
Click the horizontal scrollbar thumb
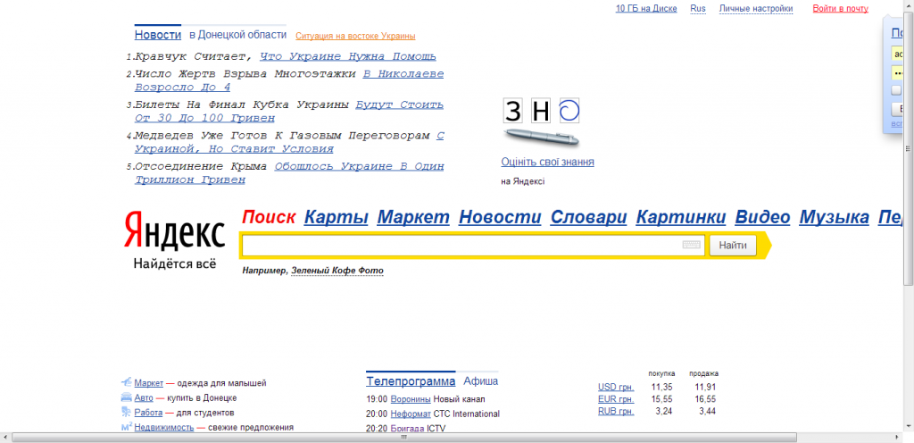pos(403,437)
